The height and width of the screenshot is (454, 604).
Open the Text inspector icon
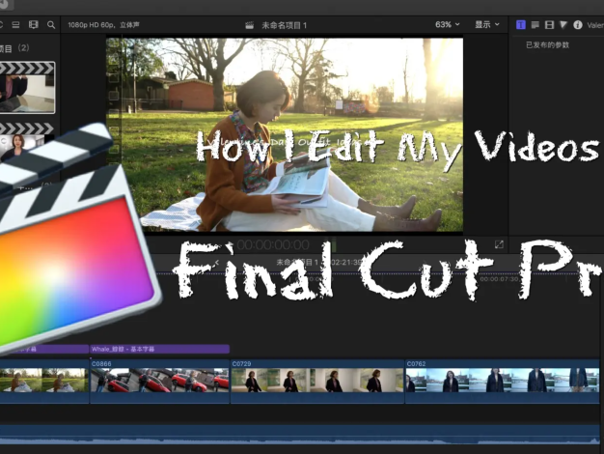point(535,25)
